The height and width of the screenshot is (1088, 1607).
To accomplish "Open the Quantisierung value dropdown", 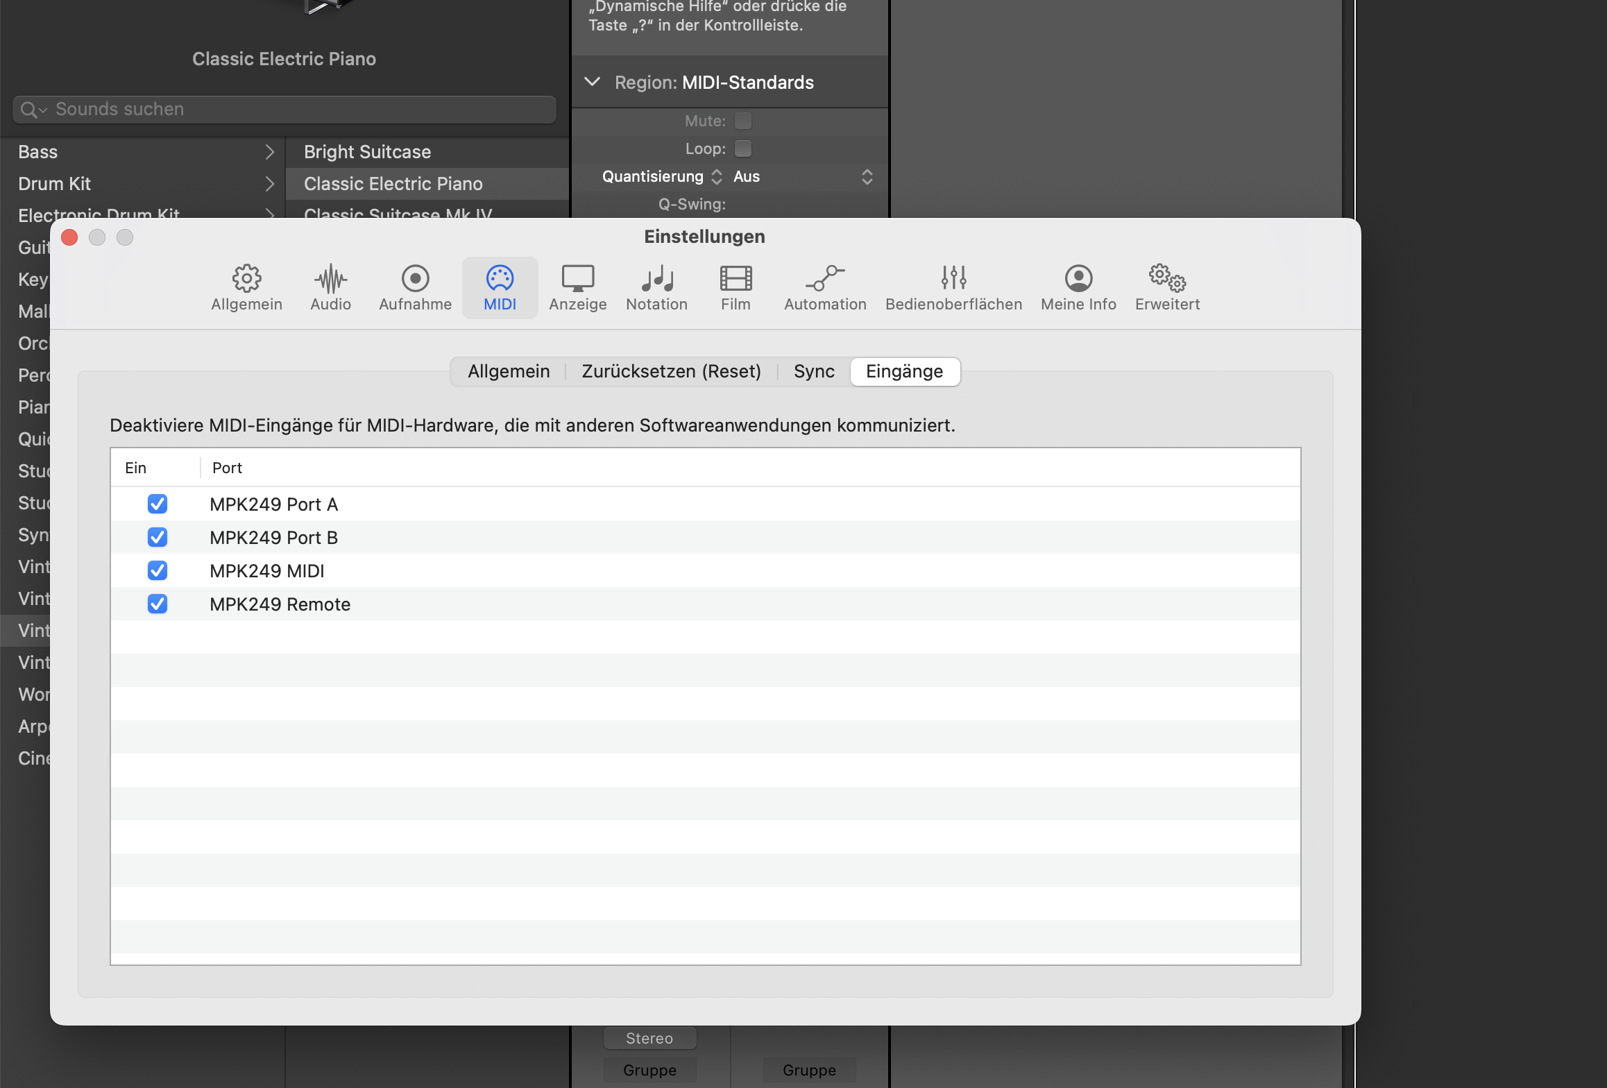I will [802, 176].
